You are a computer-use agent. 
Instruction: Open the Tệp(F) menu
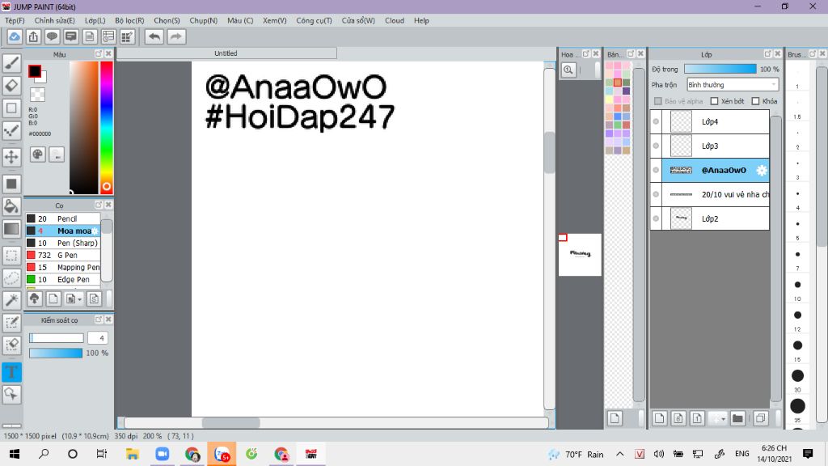pos(15,20)
